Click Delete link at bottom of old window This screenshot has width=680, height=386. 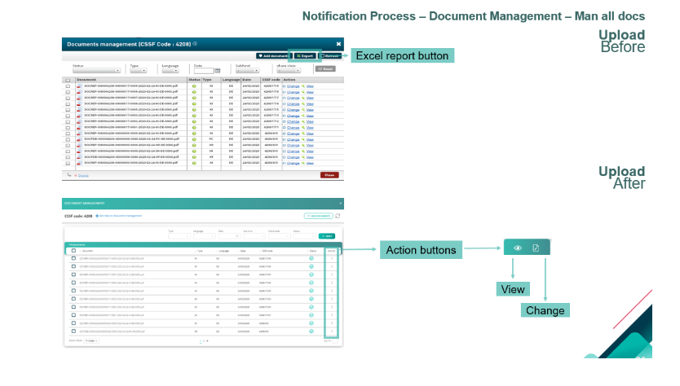pos(83,175)
